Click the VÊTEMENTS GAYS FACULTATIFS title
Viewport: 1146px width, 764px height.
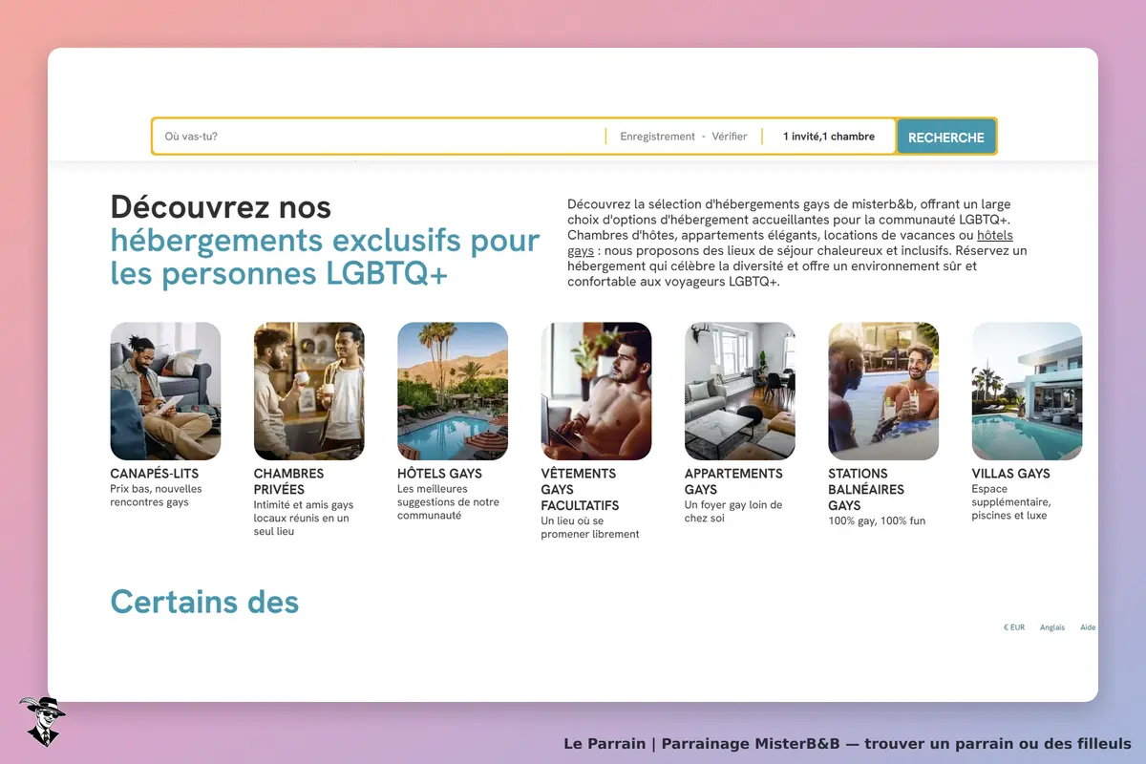coord(580,490)
